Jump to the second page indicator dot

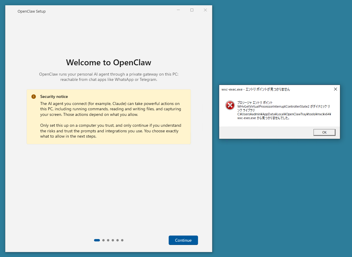point(103,240)
